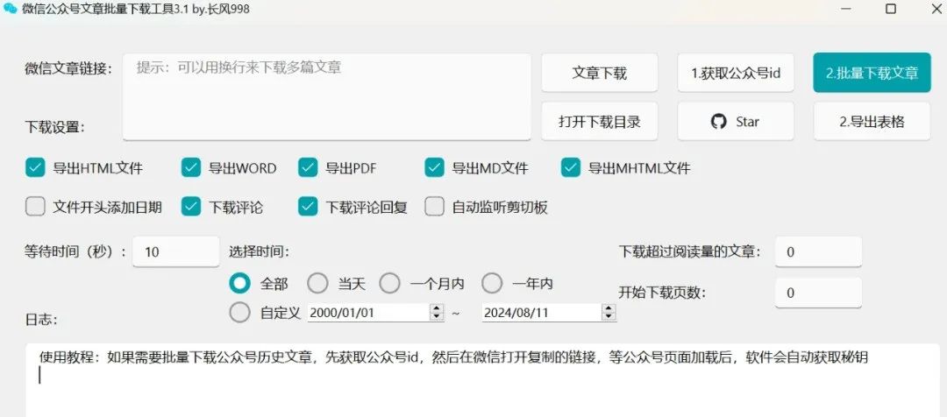This screenshot has width=947, height=417.
Task: Toggle 导出PDF checkbox
Action: [308, 168]
